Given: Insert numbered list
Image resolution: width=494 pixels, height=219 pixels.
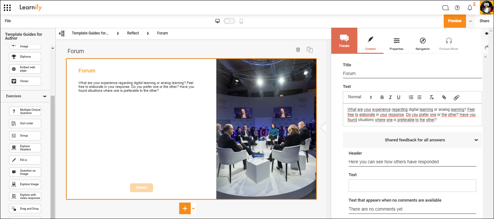Looking at the screenshot, I should [411, 97].
